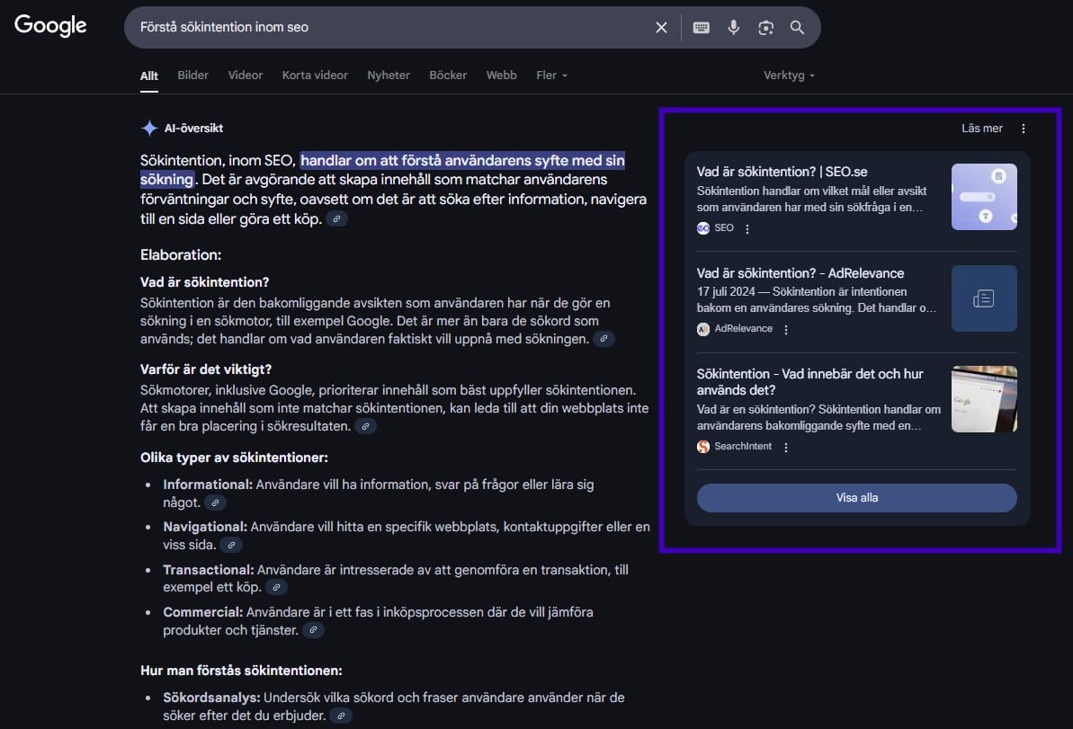
Task: Click the magnifying glass search icon
Action: 797,28
